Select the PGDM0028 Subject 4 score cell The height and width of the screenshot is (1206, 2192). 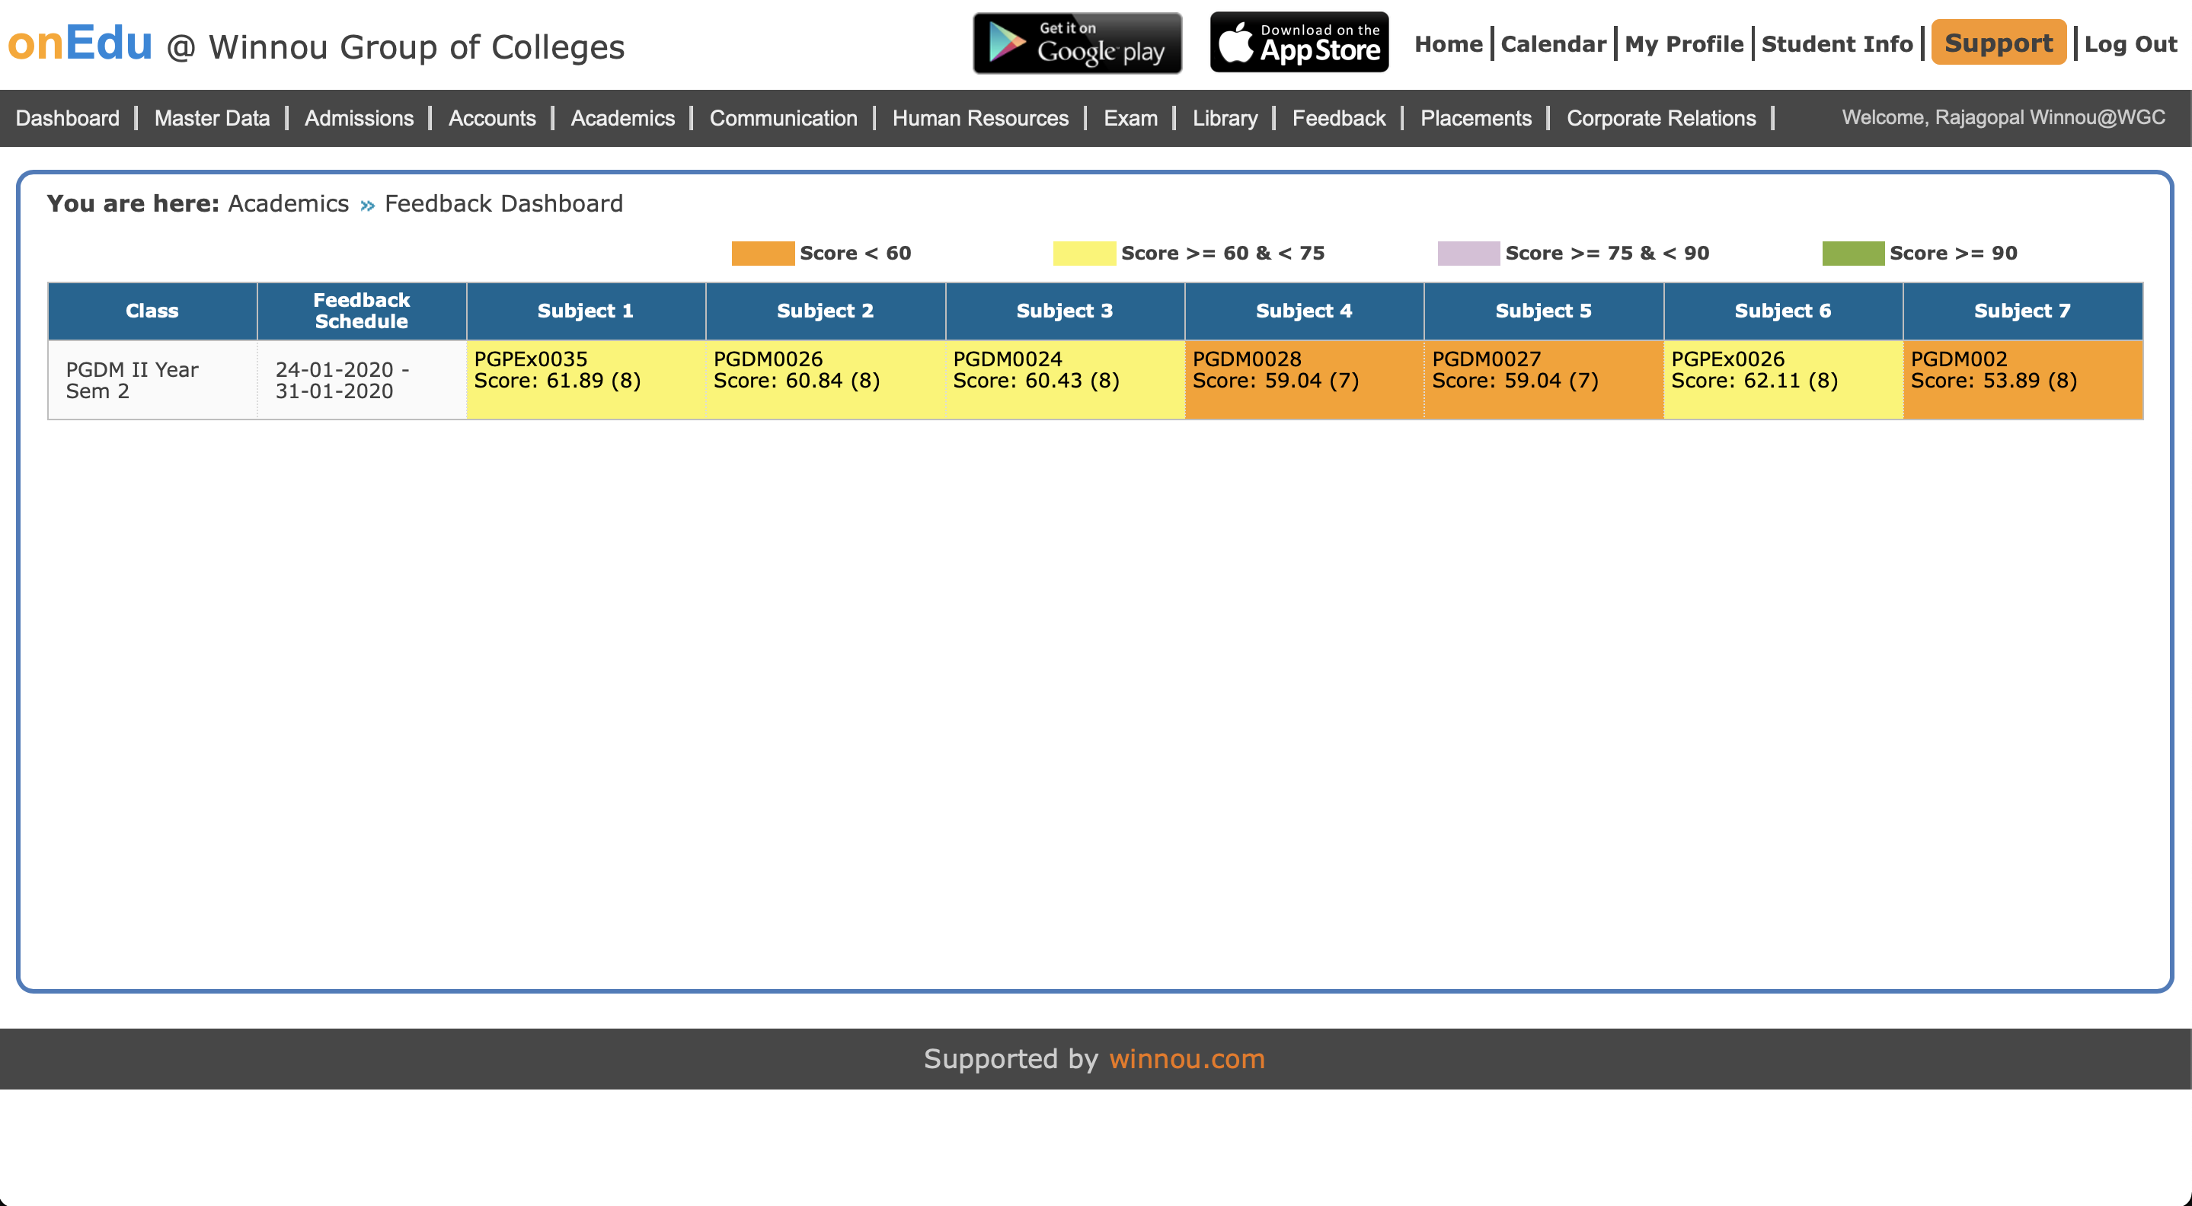[x=1304, y=379]
